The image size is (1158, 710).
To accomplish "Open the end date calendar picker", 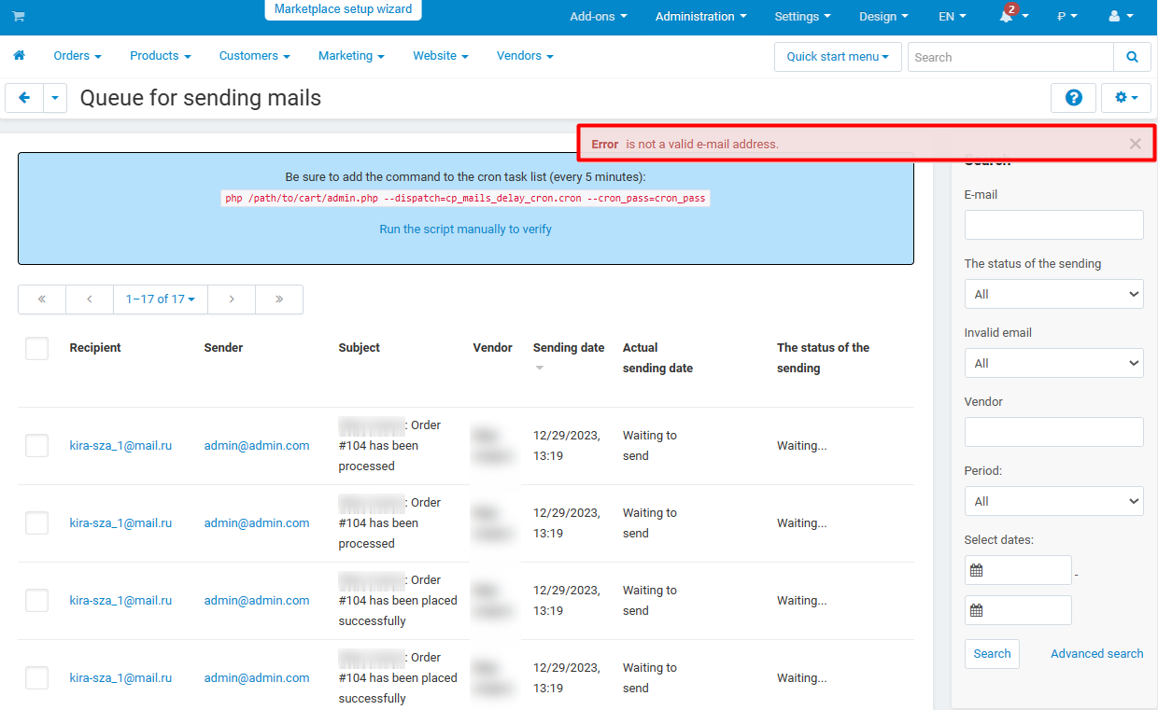I will (977, 610).
